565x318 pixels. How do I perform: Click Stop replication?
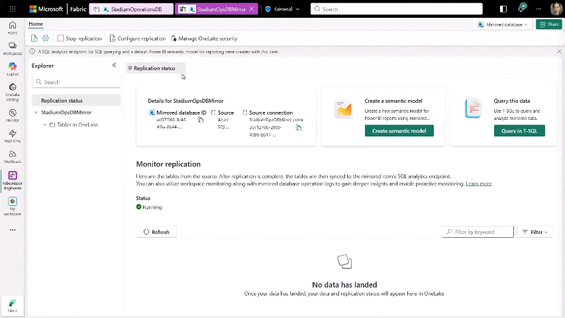coord(79,38)
